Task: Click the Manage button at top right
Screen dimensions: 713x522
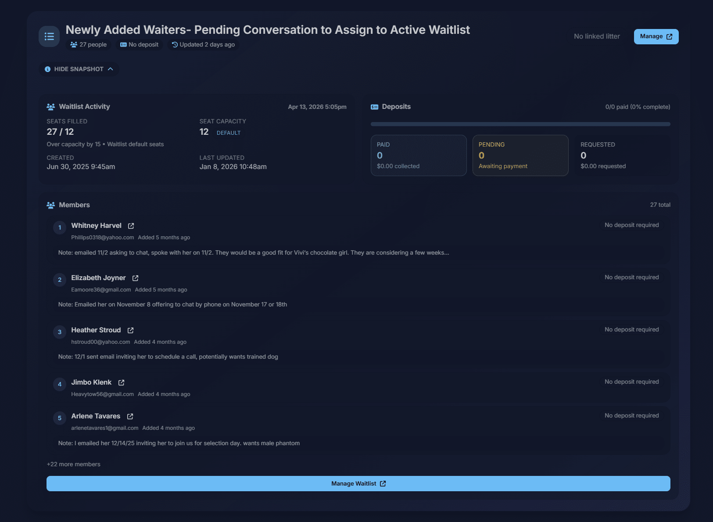Action: pos(656,36)
